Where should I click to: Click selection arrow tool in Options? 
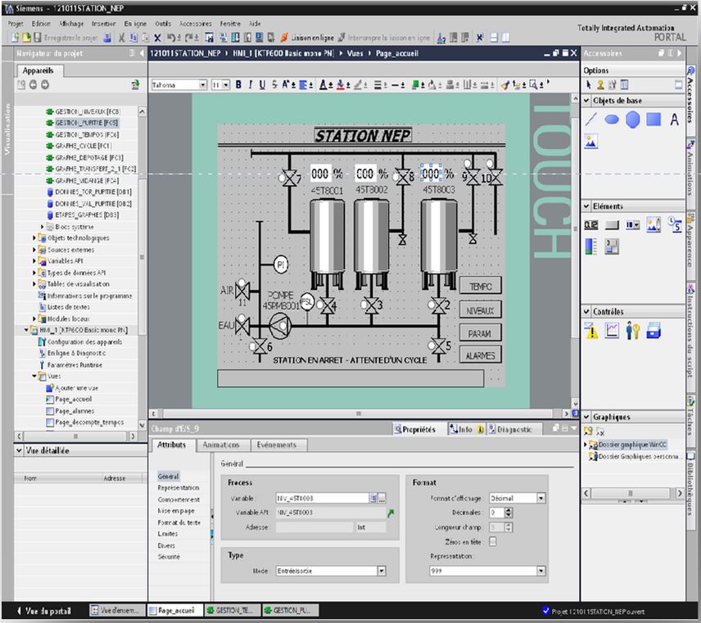[x=588, y=84]
